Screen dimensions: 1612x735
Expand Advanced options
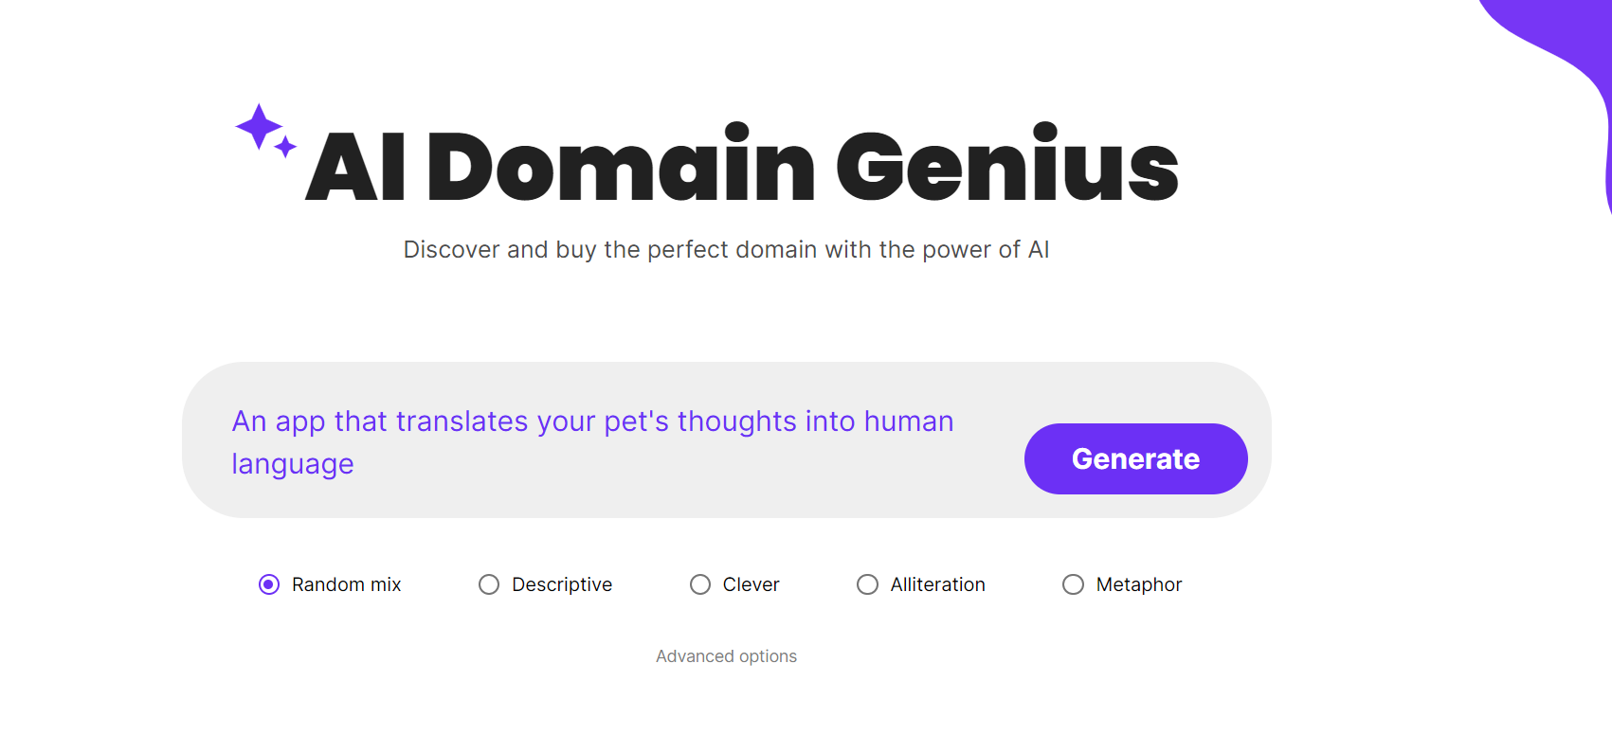[726, 656]
